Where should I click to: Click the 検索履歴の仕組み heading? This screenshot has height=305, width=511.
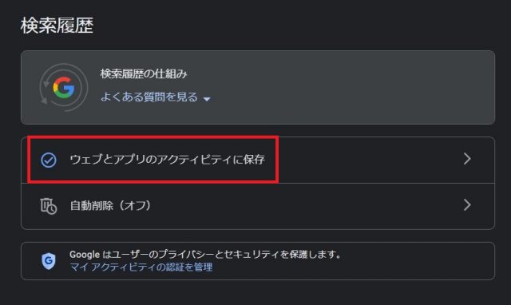(x=144, y=74)
